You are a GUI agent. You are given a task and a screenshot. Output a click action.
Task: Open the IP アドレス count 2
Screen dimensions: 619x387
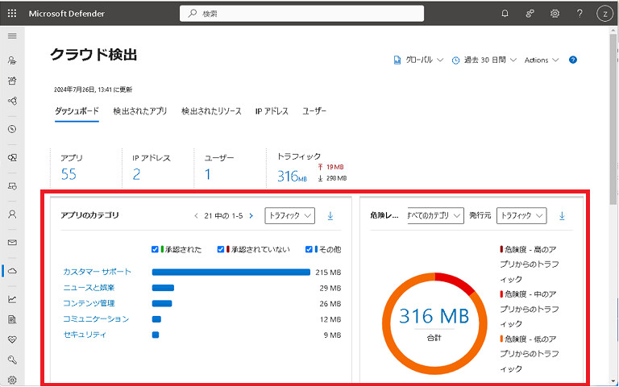click(x=136, y=174)
